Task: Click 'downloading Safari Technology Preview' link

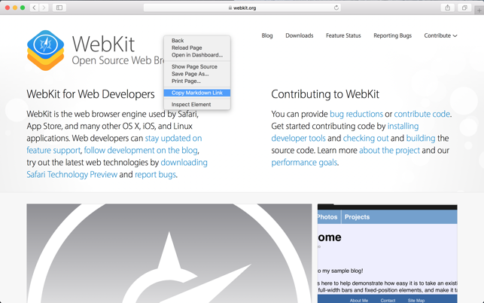Action: tap(184, 162)
